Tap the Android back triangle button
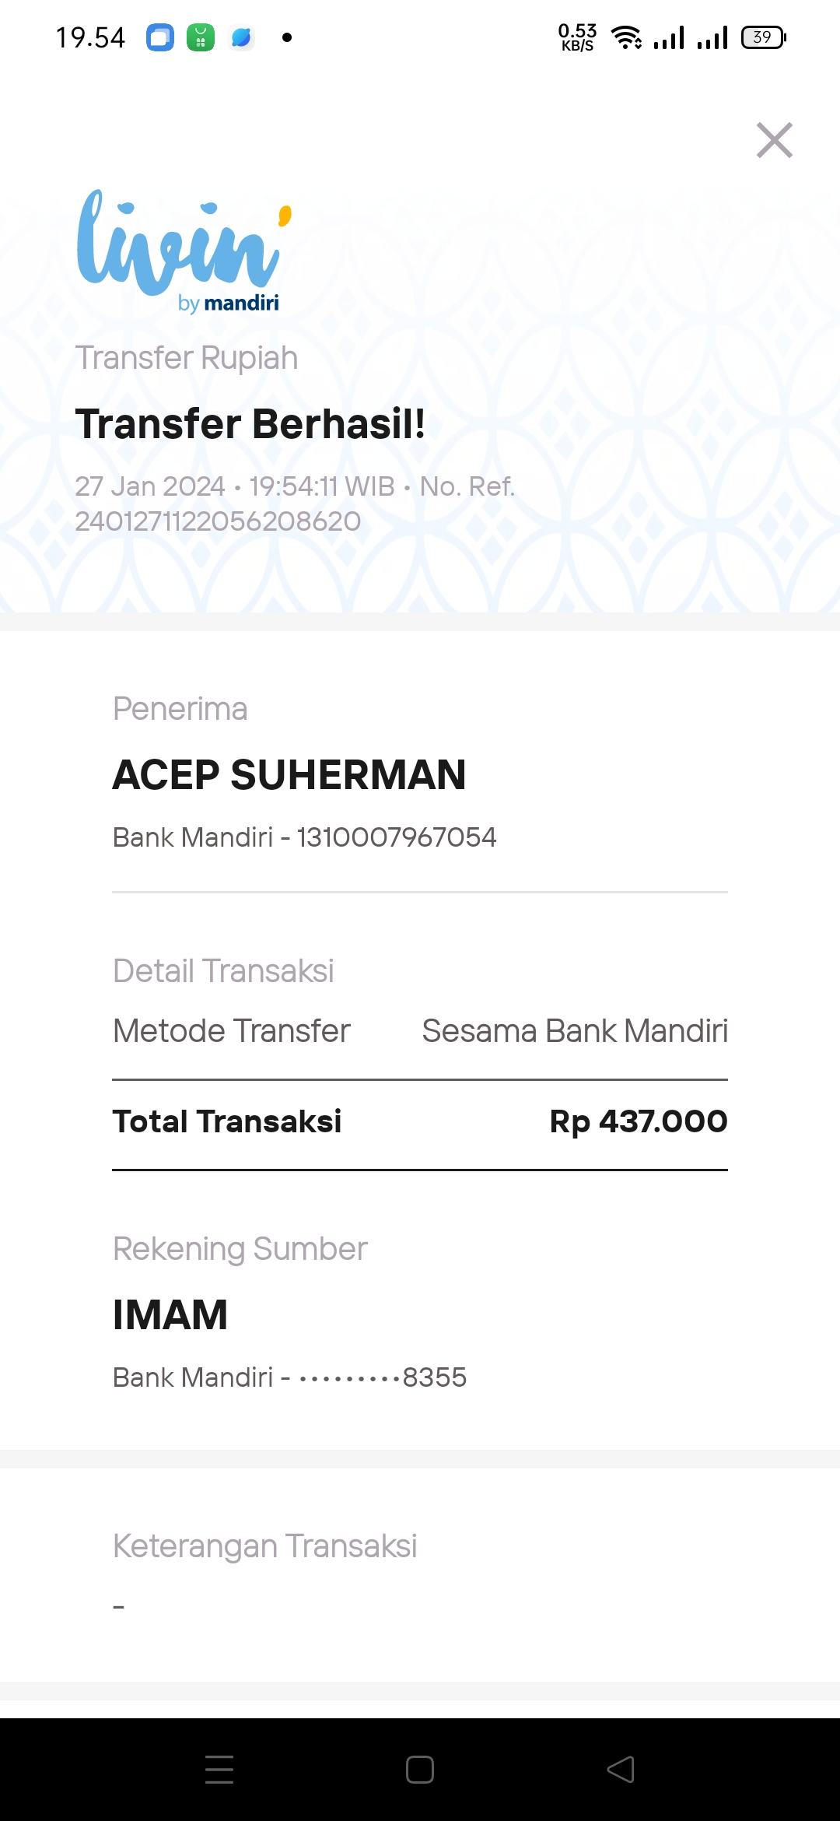The image size is (840, 1821). [x=621, y=1769]
